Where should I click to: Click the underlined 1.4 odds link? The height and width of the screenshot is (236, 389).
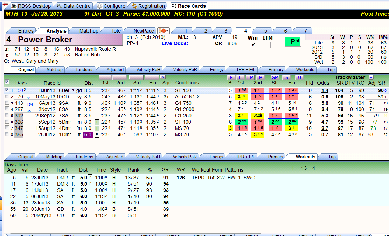click(x=325, y=90)
